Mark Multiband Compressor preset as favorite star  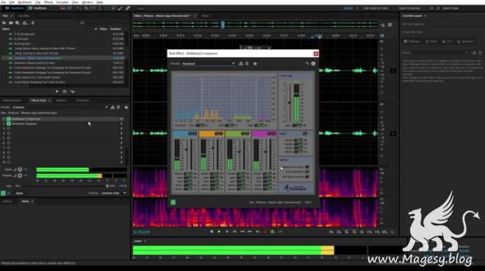pyautogui.click(x=255, y=64)
